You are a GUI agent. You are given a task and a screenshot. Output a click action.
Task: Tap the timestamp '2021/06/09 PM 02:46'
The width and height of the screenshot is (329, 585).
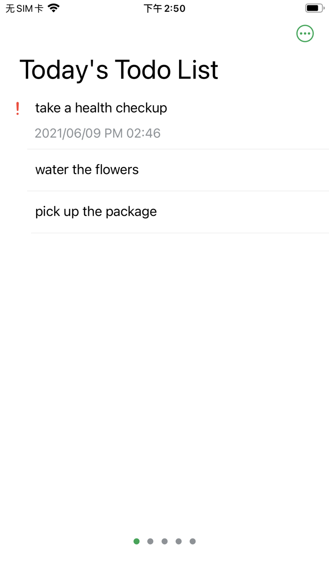tap(97, 133)
